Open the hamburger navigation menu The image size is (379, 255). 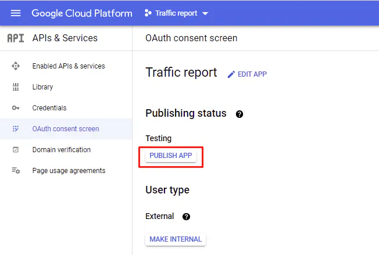click(16, 13)
